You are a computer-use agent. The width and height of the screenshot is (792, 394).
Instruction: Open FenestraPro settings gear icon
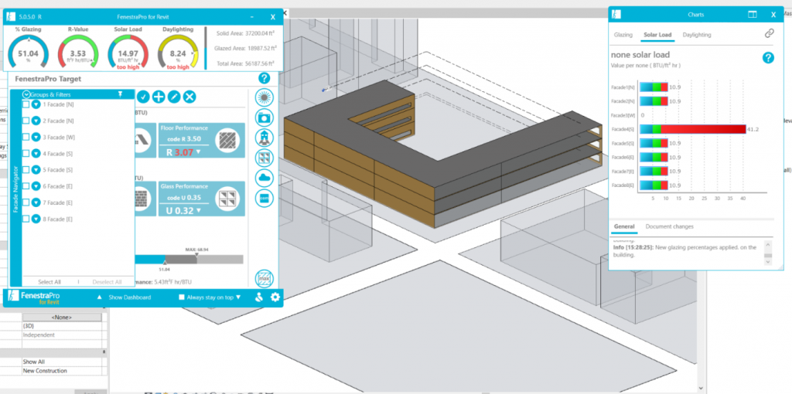(275, 297)
